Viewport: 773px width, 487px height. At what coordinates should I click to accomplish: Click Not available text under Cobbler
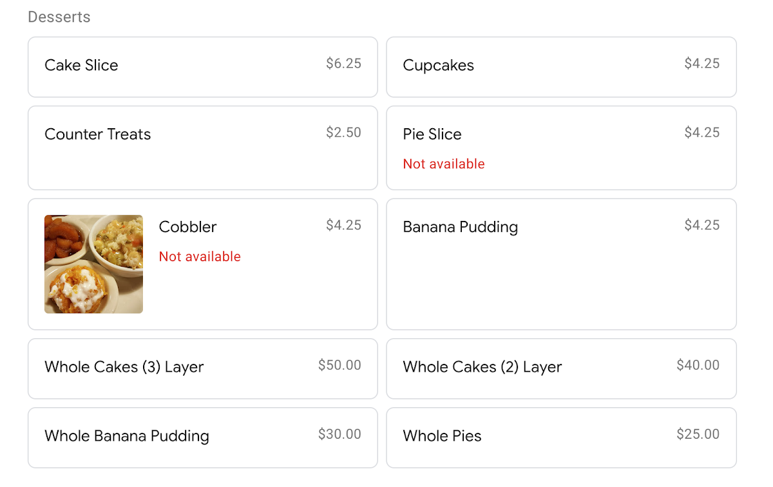[x=200, y=256]
